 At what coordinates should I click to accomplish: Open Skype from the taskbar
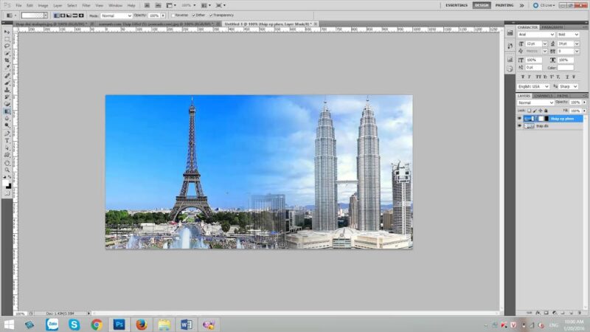click(x=74, y=325)
